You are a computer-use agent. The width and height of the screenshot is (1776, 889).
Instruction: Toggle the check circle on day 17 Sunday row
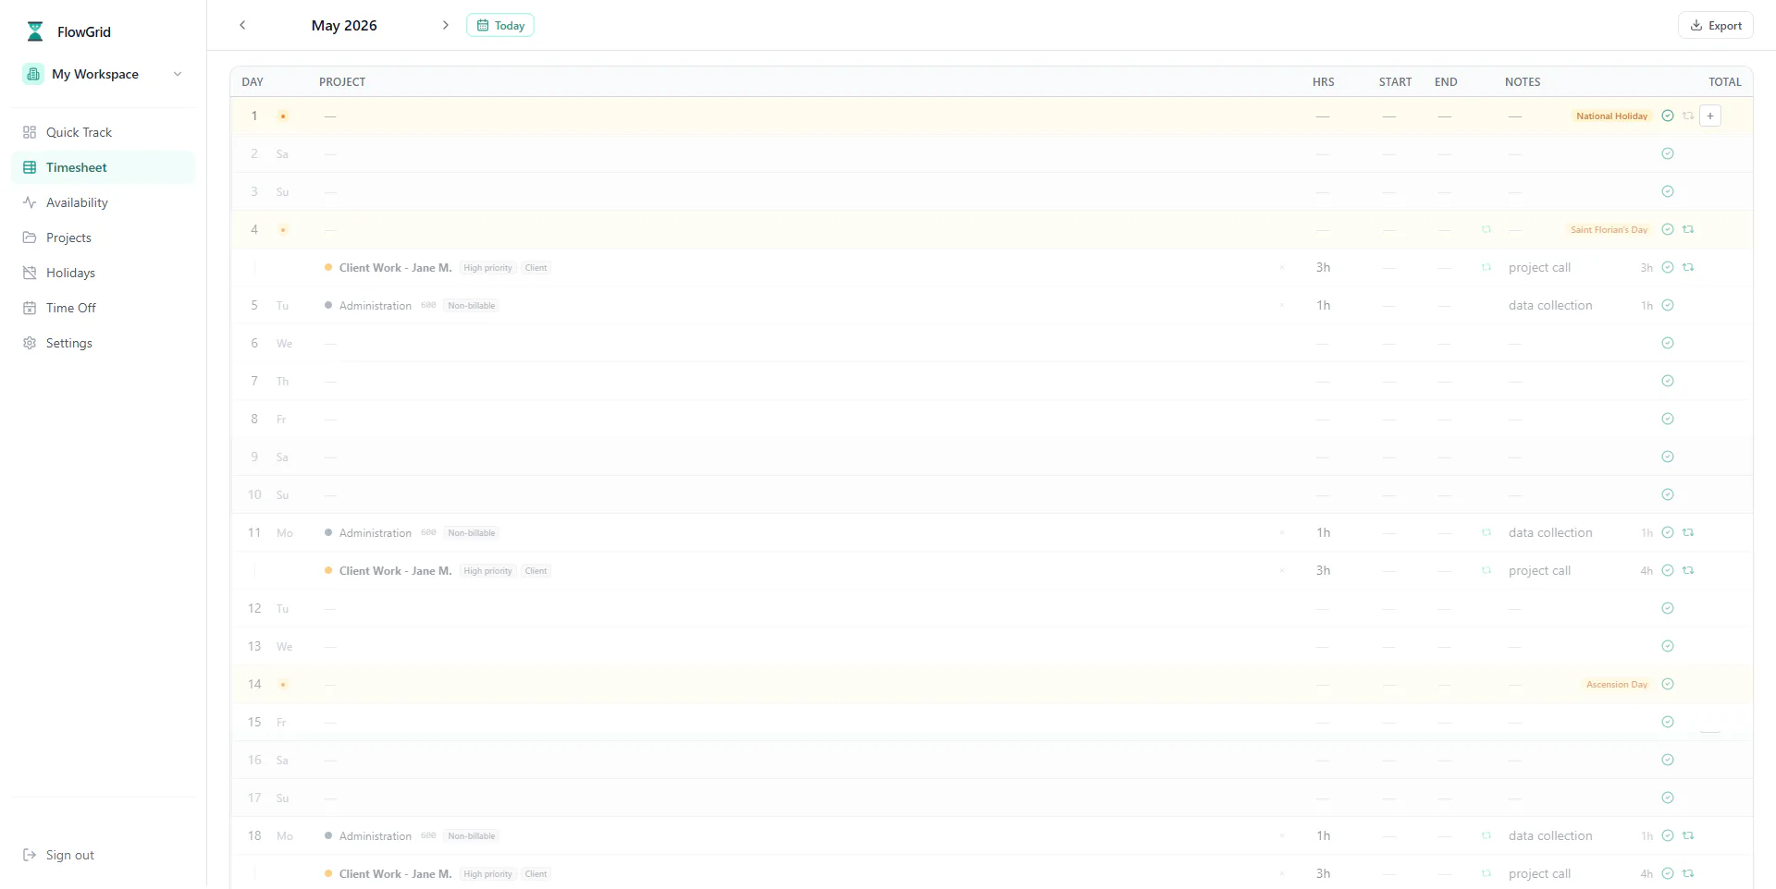1668,798
